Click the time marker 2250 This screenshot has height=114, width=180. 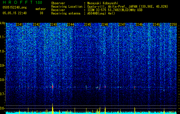[173, 25]
